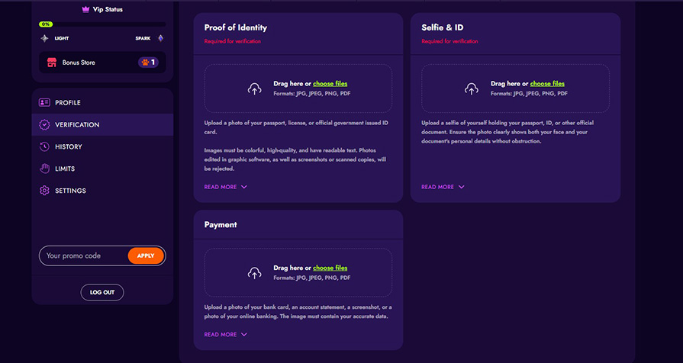Viewport: 683px width, 363px height.
Task: Expand Read More under Proof of Identity
Action: 225,187
